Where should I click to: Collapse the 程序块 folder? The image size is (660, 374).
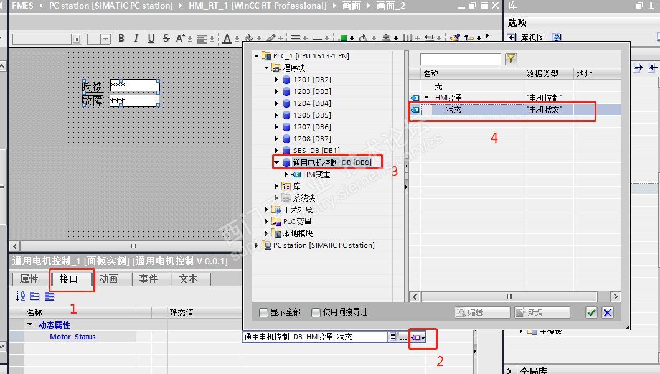[266, 68]
